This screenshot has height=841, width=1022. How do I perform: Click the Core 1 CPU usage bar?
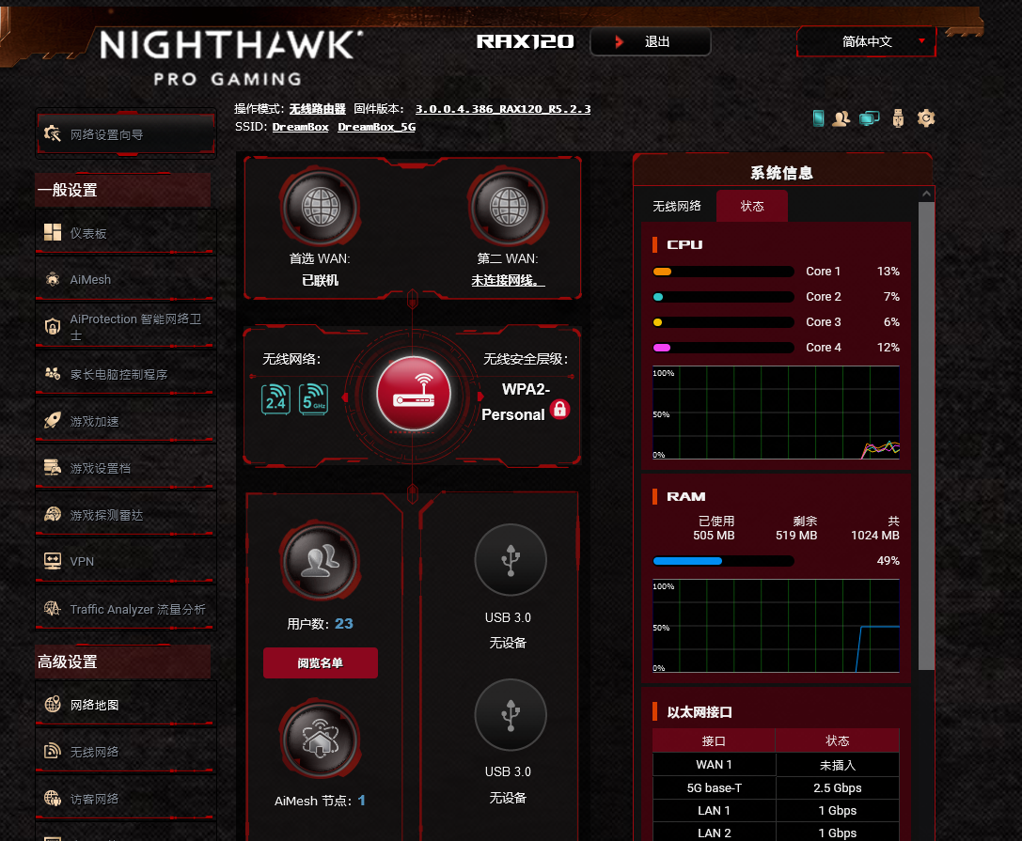[723, 271]
